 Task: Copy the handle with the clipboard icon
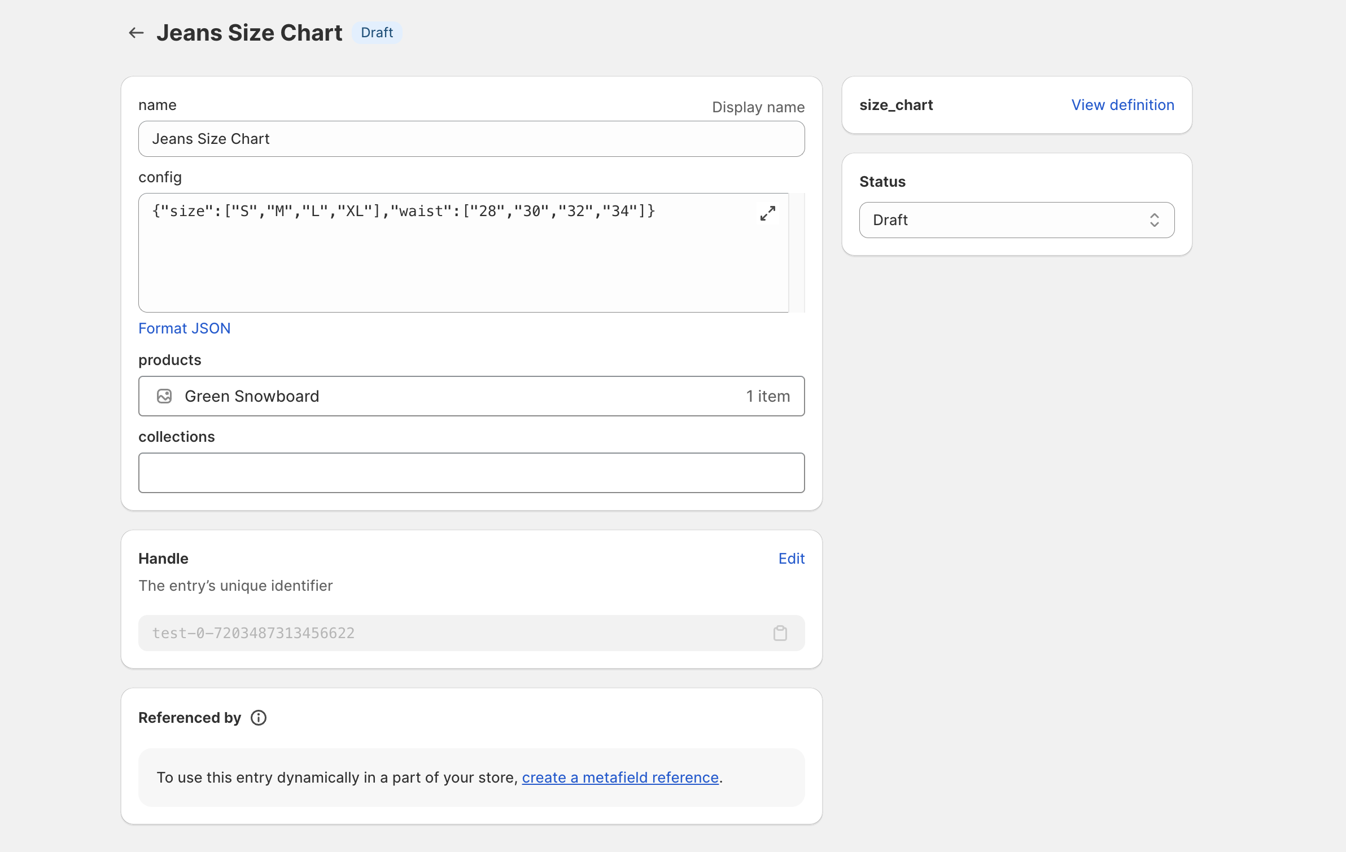(x=780, y=633)
